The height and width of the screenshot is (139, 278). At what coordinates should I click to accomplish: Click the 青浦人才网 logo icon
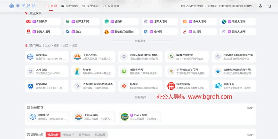click(x=224, y=22)
